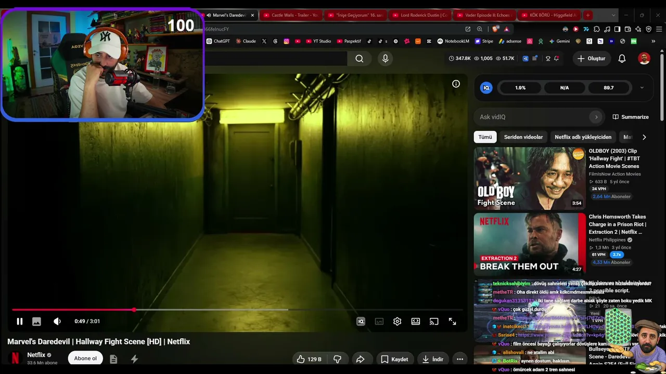666x374 pixels.
Task: Open YouTube notifications bell
Action: tap(622, 59)
